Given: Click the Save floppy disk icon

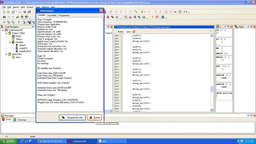Looking at the screenshot, I should point(20,12).
